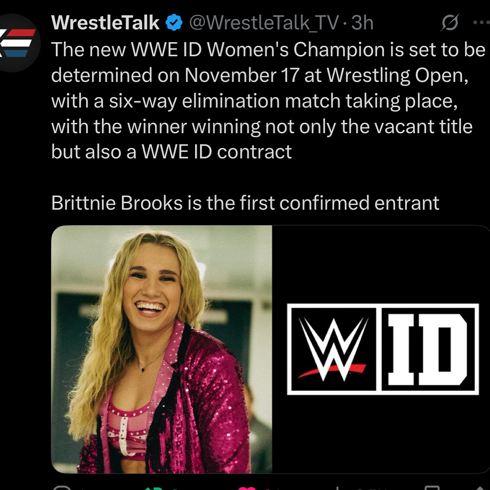Click the reply speech-bubble icon
The width and height of the screenshot is (490, 490).
[x=62, y=488]
